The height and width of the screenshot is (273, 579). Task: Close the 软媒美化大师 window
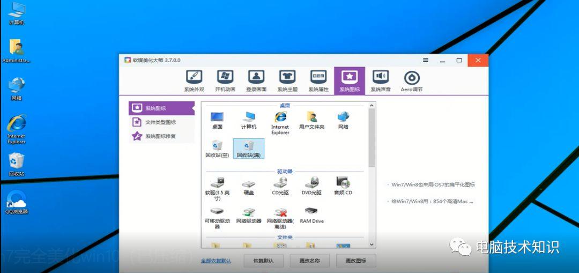(x=478, y=60)
